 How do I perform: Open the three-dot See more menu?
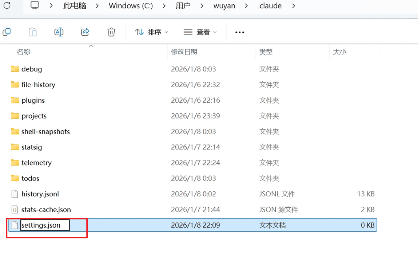[240, 32]
